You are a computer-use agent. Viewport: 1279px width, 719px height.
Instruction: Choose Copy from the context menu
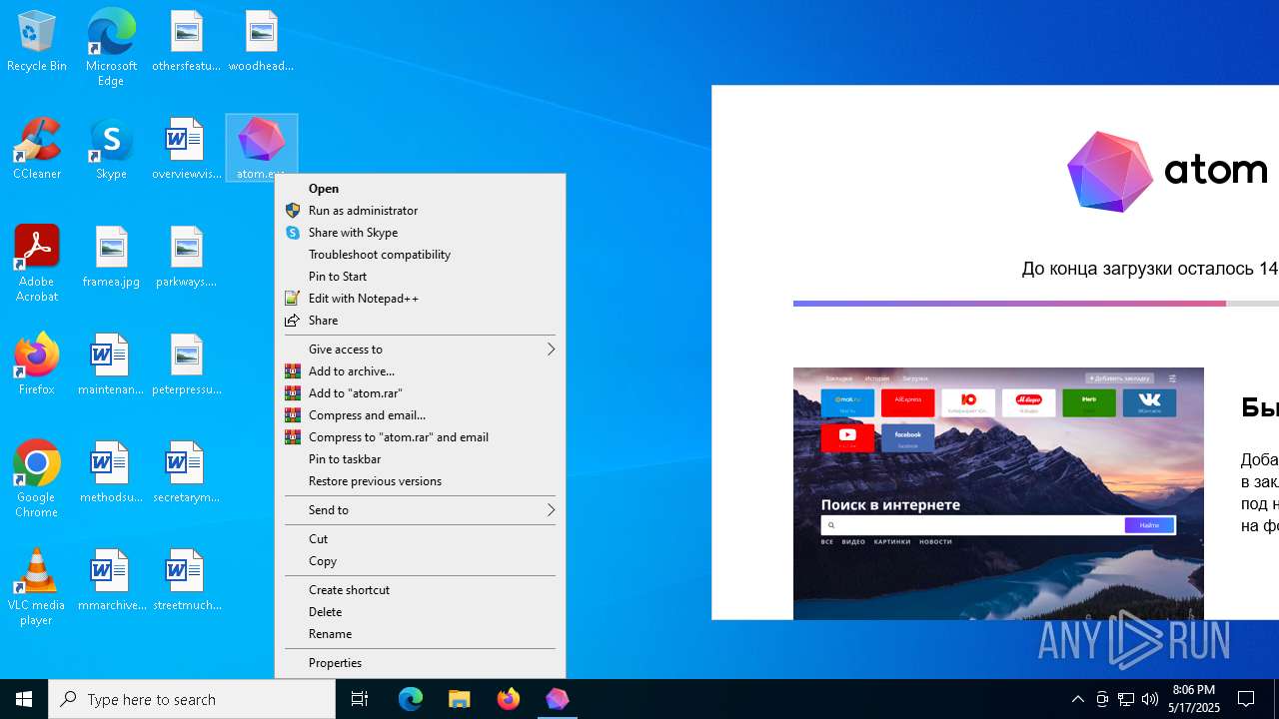click(x=420, y=561)
